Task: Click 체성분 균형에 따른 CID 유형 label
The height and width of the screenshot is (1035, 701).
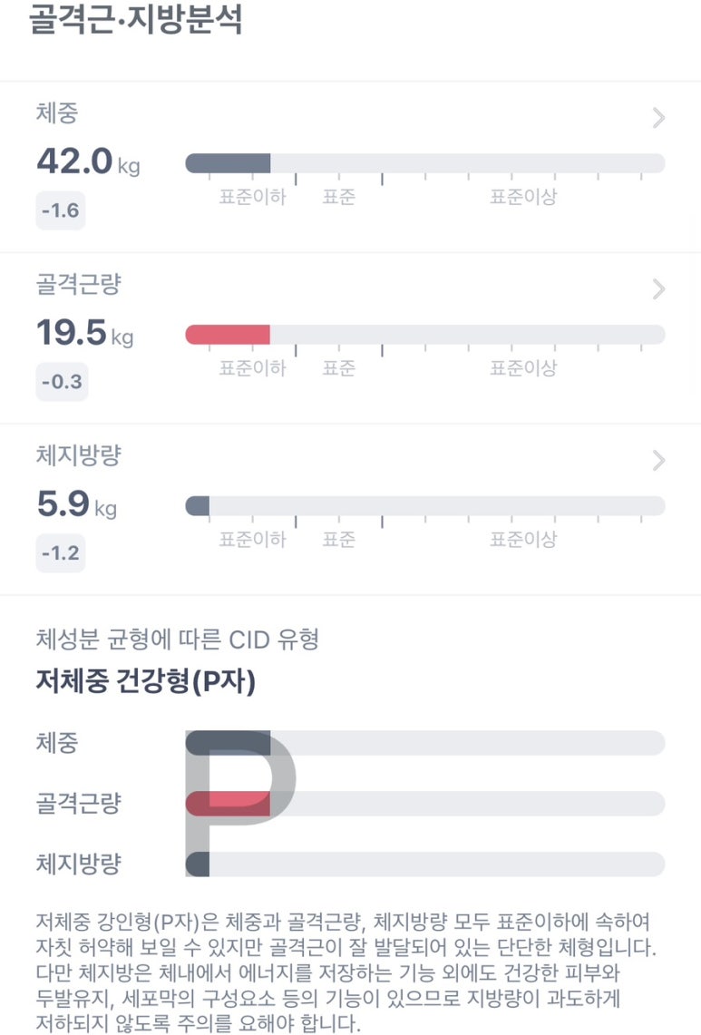Action: point(177,640)
